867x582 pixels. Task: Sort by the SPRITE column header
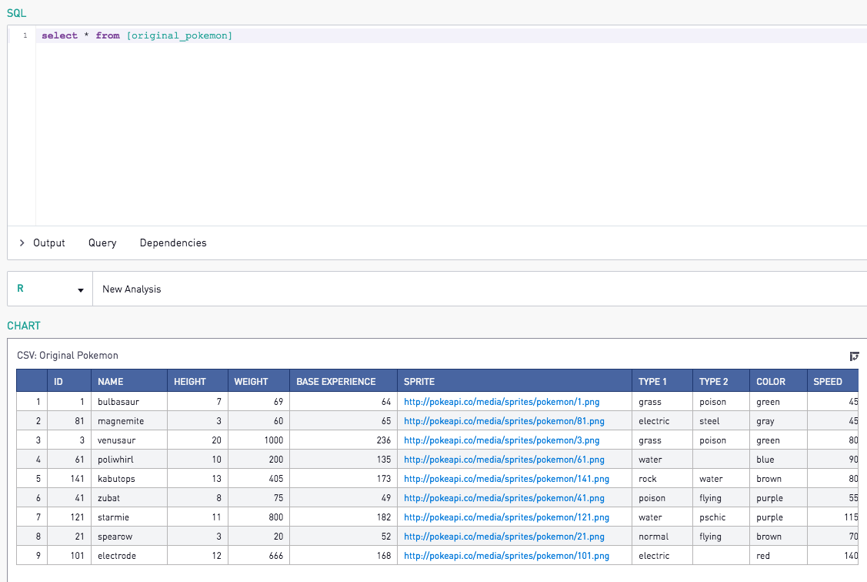(514, 381)
